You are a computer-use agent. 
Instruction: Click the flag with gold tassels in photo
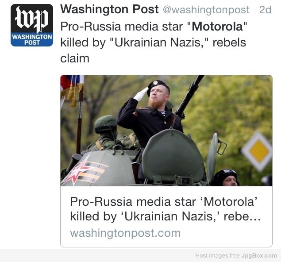coord(73,90)
